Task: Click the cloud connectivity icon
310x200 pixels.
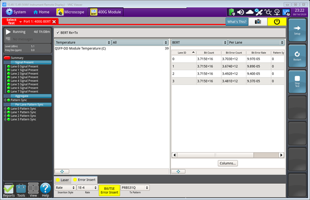Action: (x=249, y=12)
